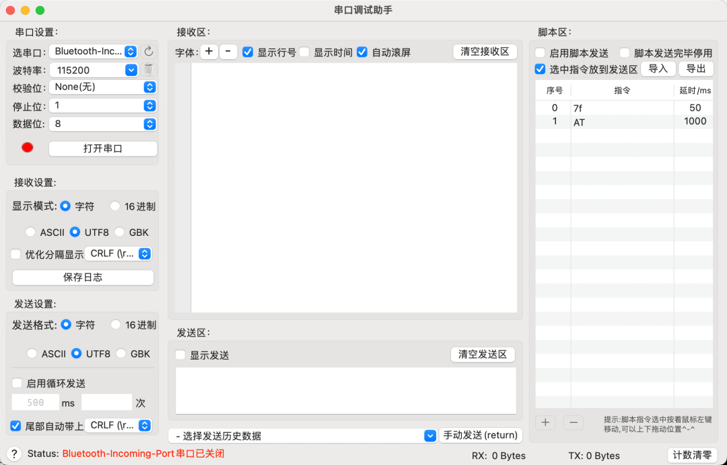Decrease font size with the - button

point(228,52)
